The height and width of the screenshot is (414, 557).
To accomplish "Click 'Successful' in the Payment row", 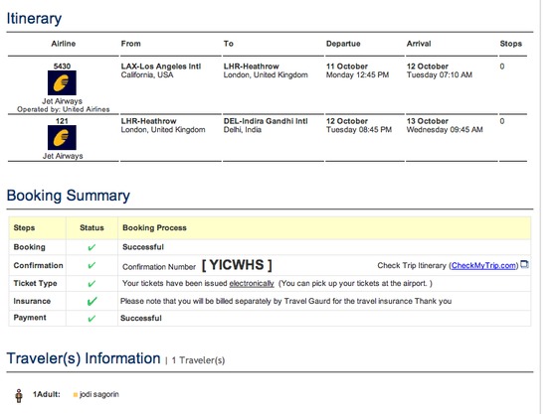I will click(141, 319).
